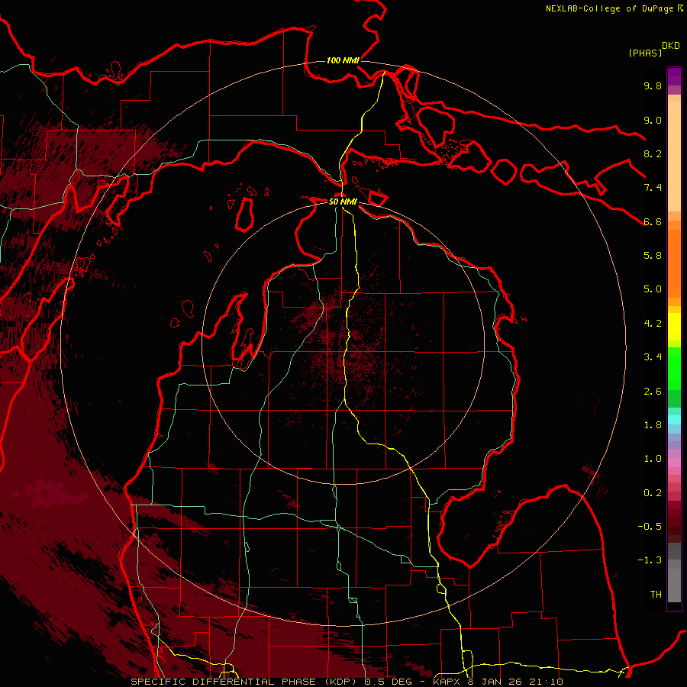Click the 9.0 scale value
This screenshot has height=687, width=687.
pos(653,120)
